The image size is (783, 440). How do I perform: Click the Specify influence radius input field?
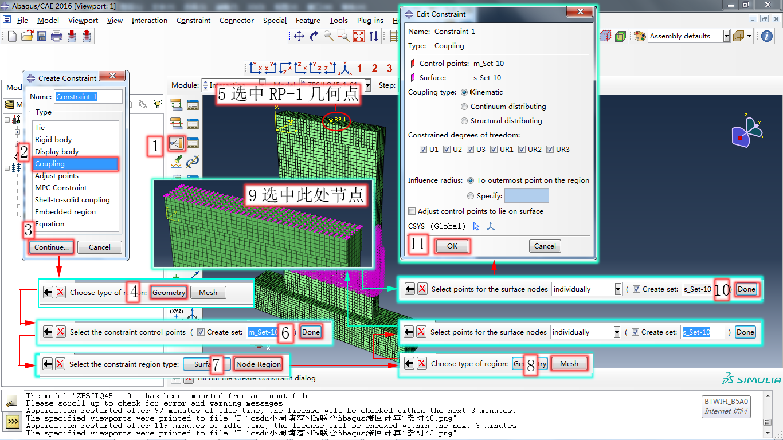526,196
